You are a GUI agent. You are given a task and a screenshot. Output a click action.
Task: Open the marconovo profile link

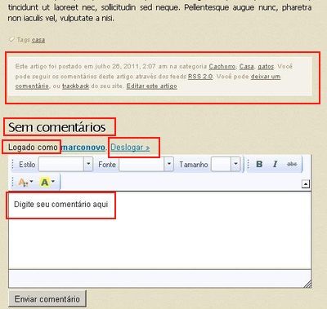(x=83, y=148)
